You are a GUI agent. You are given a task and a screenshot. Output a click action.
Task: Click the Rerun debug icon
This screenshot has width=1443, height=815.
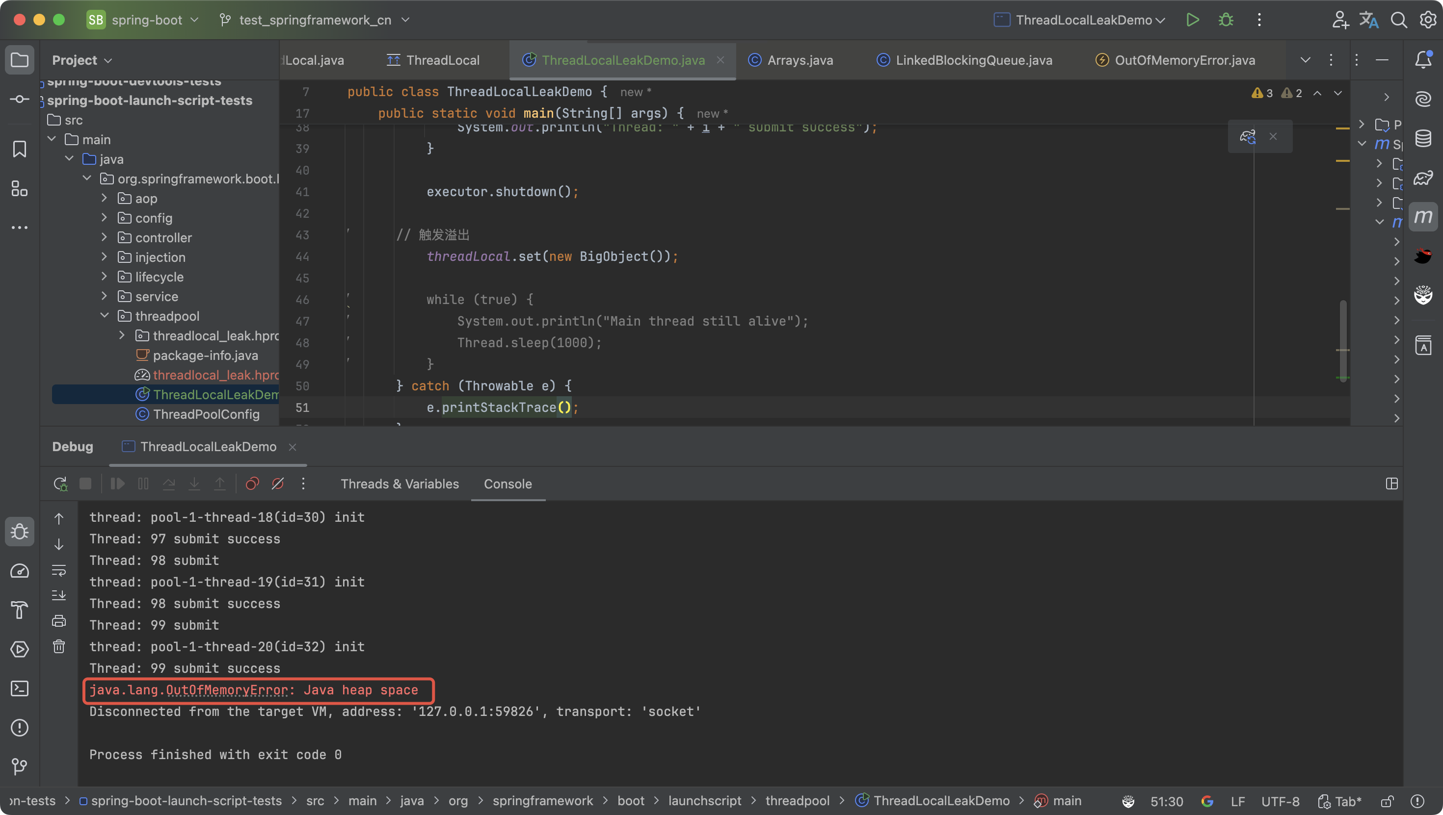tap(60, 484)
